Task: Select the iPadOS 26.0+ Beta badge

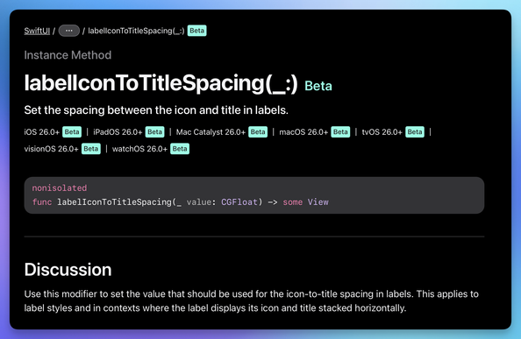Action: 155,132
